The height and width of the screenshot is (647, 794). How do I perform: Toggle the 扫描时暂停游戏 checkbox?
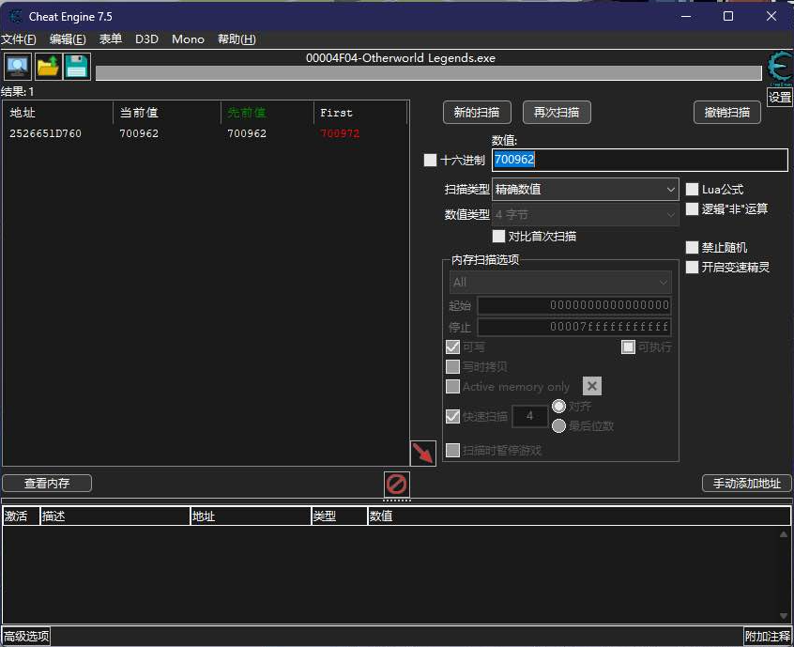[452, 450]
